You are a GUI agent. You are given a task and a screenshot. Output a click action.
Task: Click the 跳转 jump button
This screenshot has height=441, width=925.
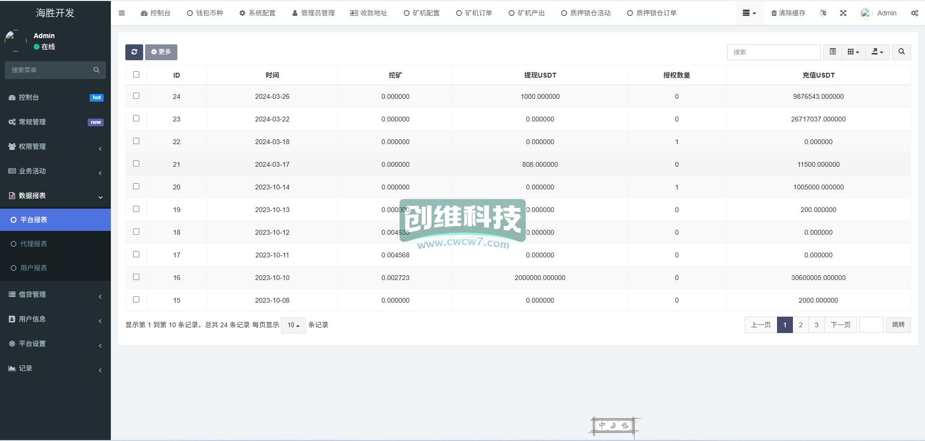click(x=898, y=325)
